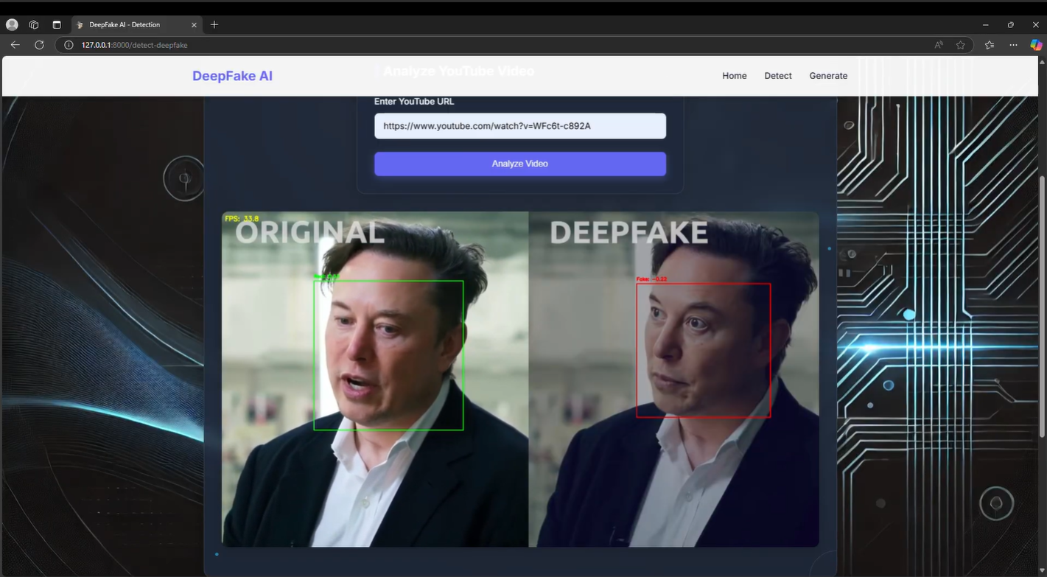Open the Detect nav link
This screenshot has width=1047, height=577.
pos(778,76)
